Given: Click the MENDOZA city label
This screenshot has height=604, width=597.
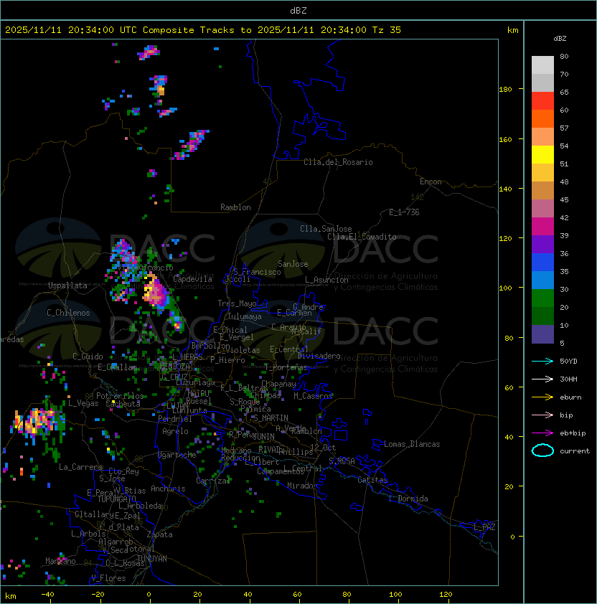Looking at the screenshot, I should (174, 366).
